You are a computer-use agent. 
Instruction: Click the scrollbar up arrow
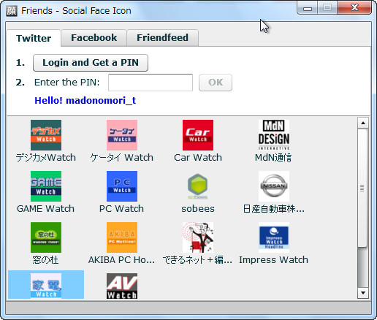(363, 123)
